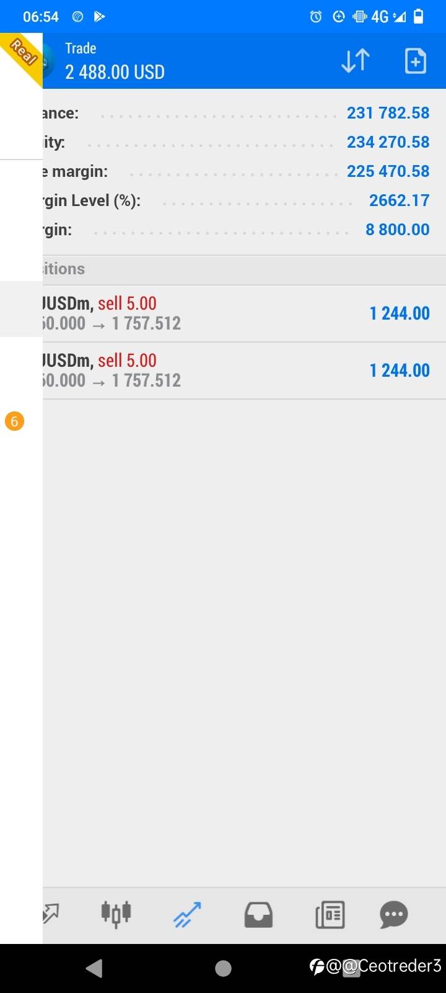Open the chat messages bubble icon
Viewport: 446px width, 993px height.
tap(394, 914)
